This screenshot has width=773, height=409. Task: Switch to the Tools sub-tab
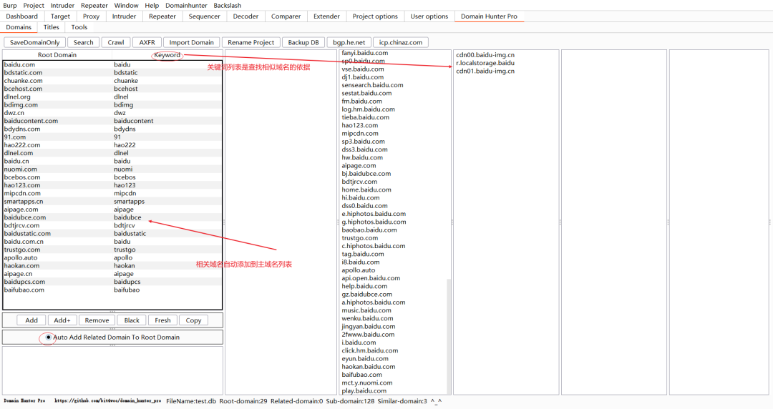(x=79, y=27)
